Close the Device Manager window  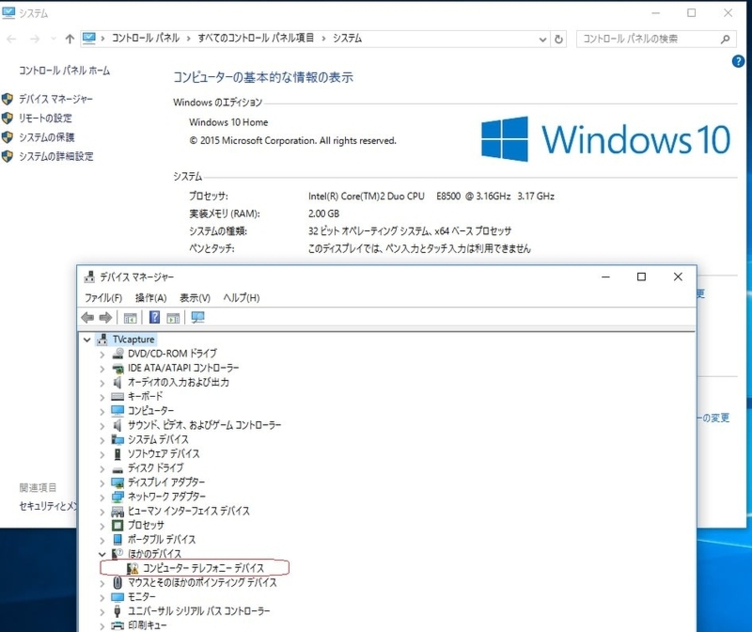tap(678, 277)
